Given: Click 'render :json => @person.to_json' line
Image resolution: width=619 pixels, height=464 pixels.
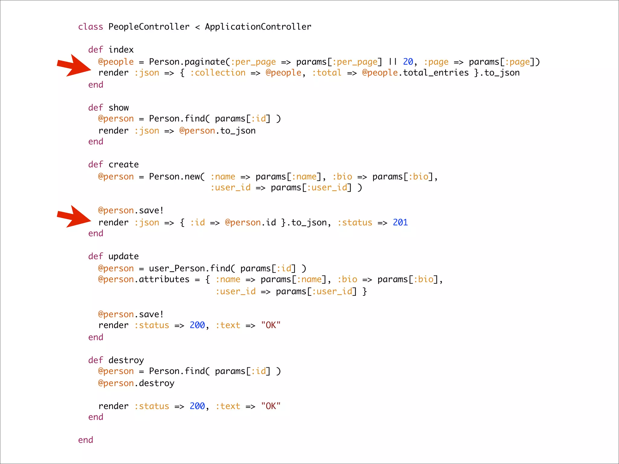Looking at the screenshot, I should pyautogui.click(x=177, y=131).
